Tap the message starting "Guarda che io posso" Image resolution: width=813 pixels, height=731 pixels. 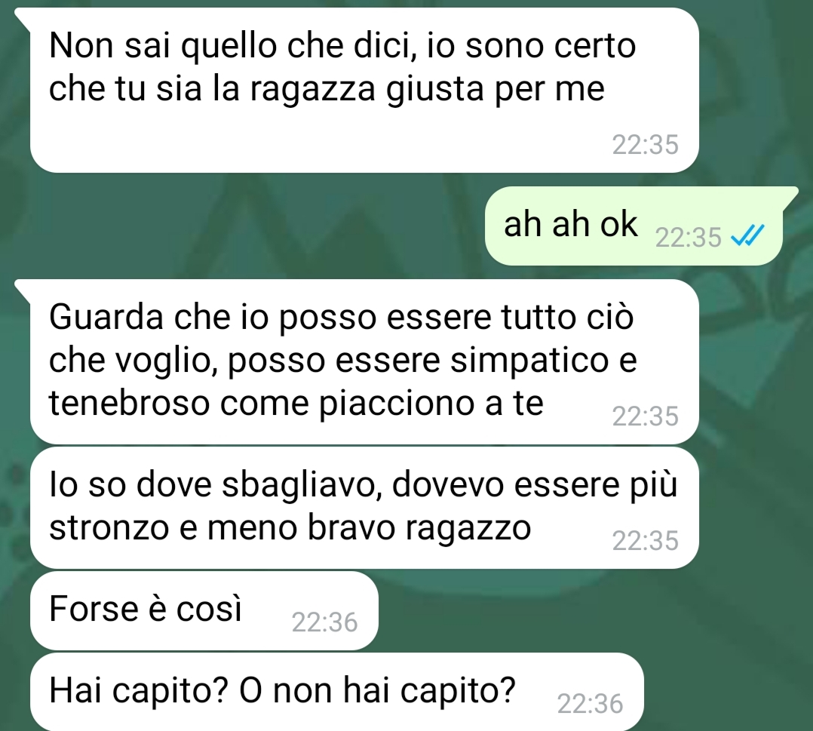[x=364, y=361]
